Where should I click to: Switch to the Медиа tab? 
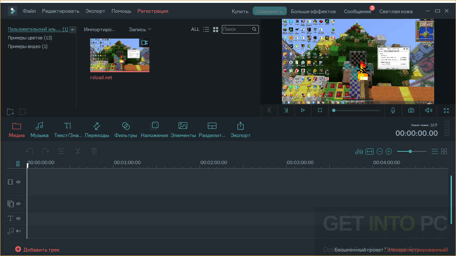pos(16,129)
